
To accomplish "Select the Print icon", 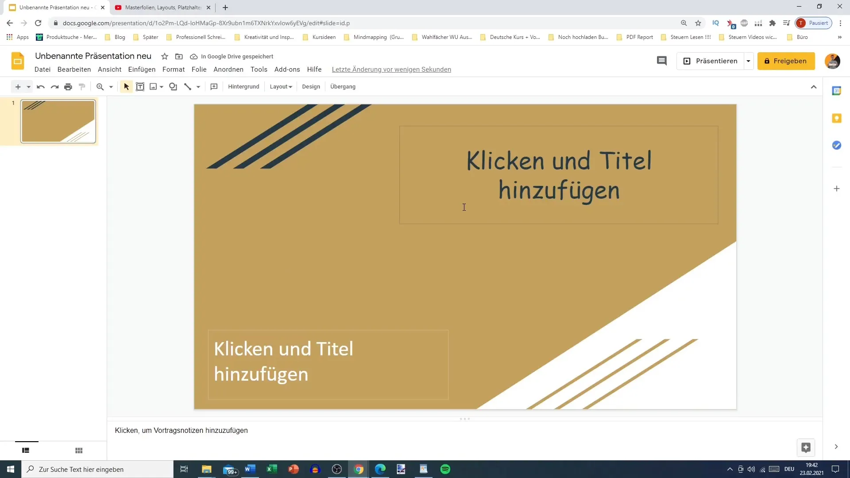I will tap(68, 86).
